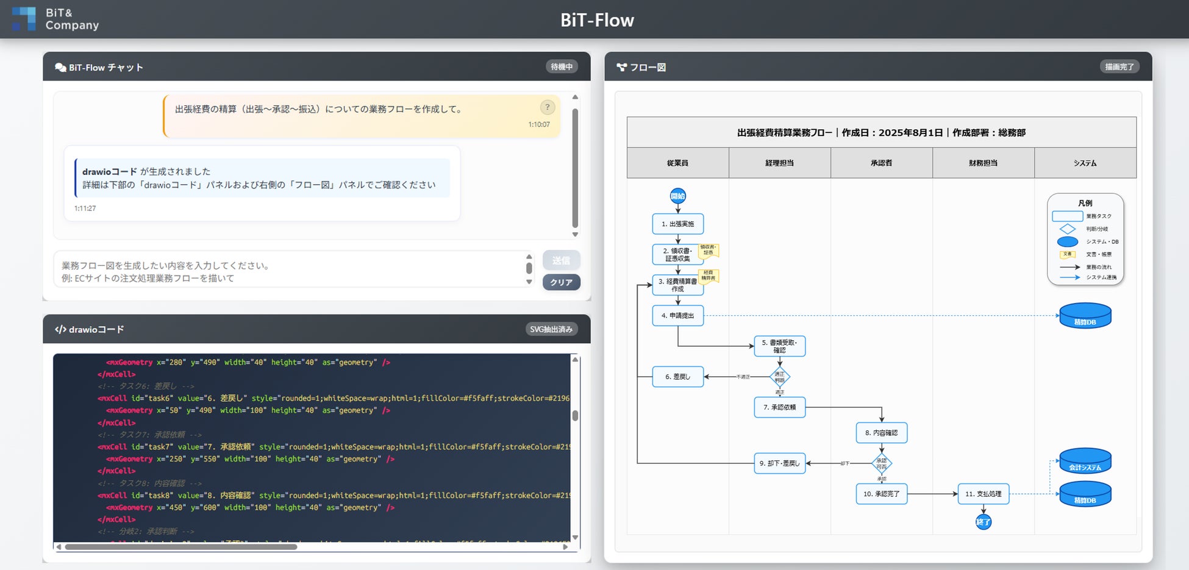Click the 開始 start node in flowchart
Image resolution: width=1189 pixels, height=570 pixels.
click(x=677, y=196)
